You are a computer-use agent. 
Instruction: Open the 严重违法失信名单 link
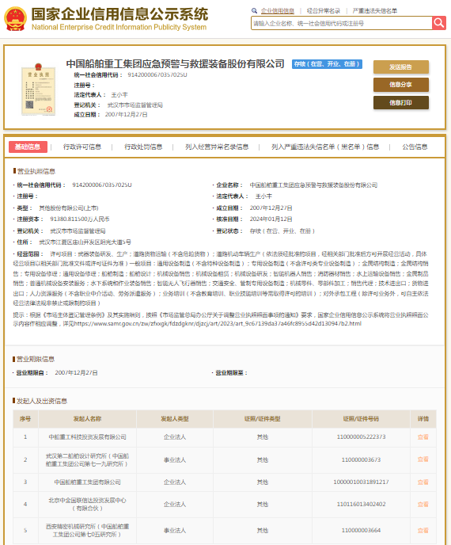(x=374, y=11)
